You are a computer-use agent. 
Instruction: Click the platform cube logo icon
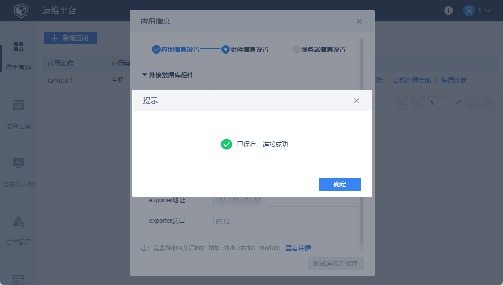[21, 11]
